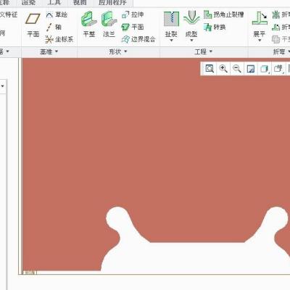Viewport: 290px width, 290px height.
Task: Expand the 工程 group dropdown
Action: coord(204,51)
